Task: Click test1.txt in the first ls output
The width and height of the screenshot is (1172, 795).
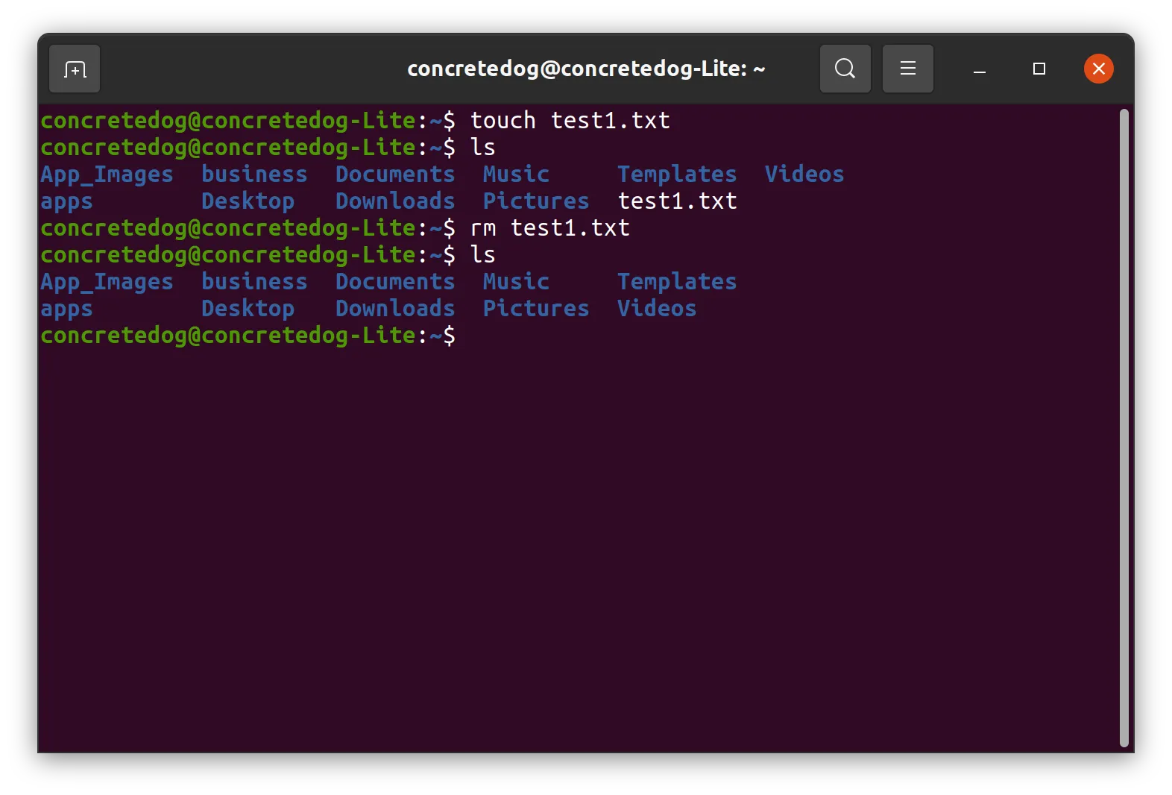Action: click(677, 201)
